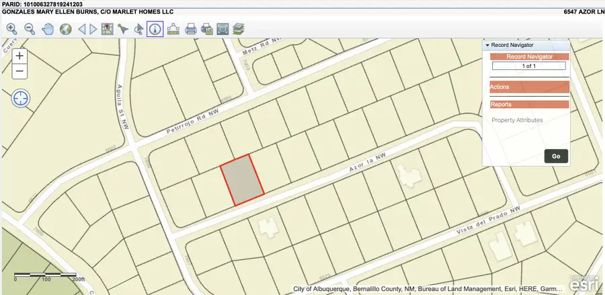Click the highlighted red-outlined parcel
This screenshot has height=295, width=605.
tap(242, 179)
